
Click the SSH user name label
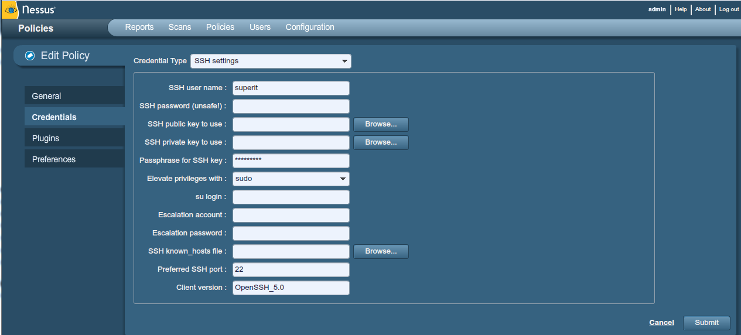pyautogui.click(x=197, y=88)
